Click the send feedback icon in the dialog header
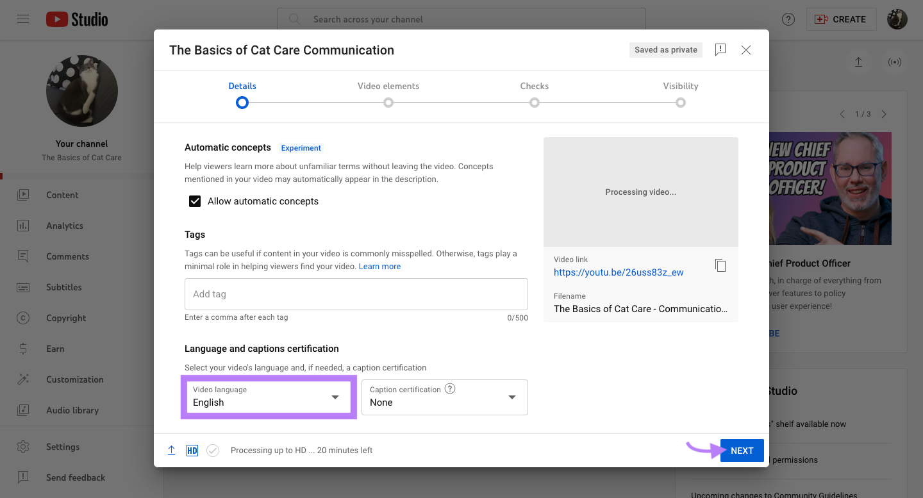 coord(720,49)
